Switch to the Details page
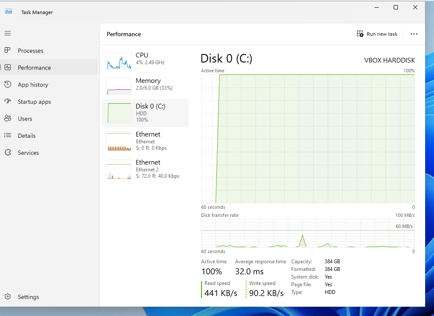Viewport: 434px width, 316px height. click(x=27, y=136)
